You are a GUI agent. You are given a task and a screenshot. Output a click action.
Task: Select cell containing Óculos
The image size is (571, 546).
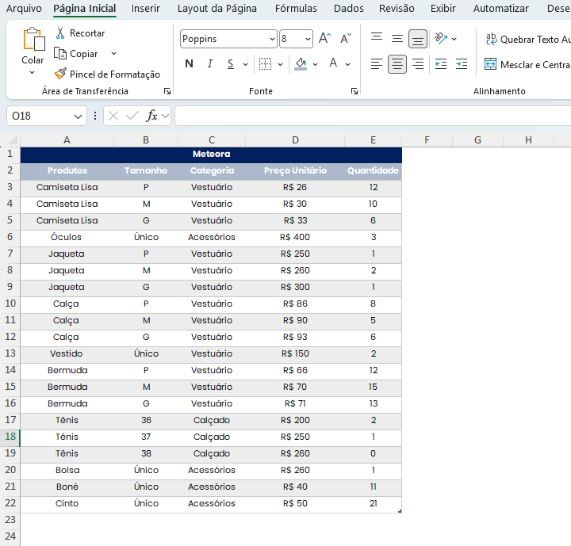[67, 237]
